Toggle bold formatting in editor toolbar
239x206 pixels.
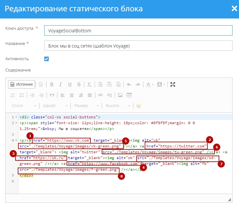click(52, 85)
